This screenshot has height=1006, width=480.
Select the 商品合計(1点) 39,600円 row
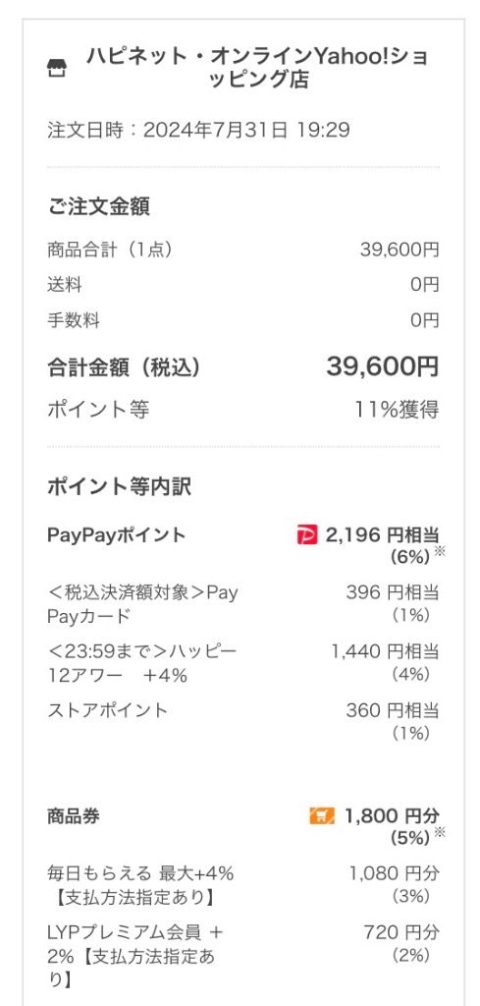pyautogui.click(x=243, y=249)
